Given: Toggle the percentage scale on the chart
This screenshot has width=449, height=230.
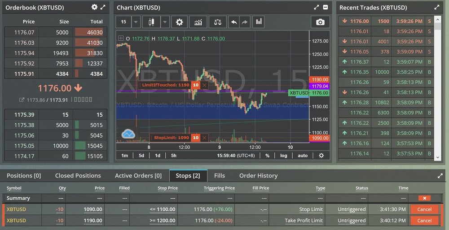Looking at the screenshot, I should pyautogui.click(x=267, y=156).
